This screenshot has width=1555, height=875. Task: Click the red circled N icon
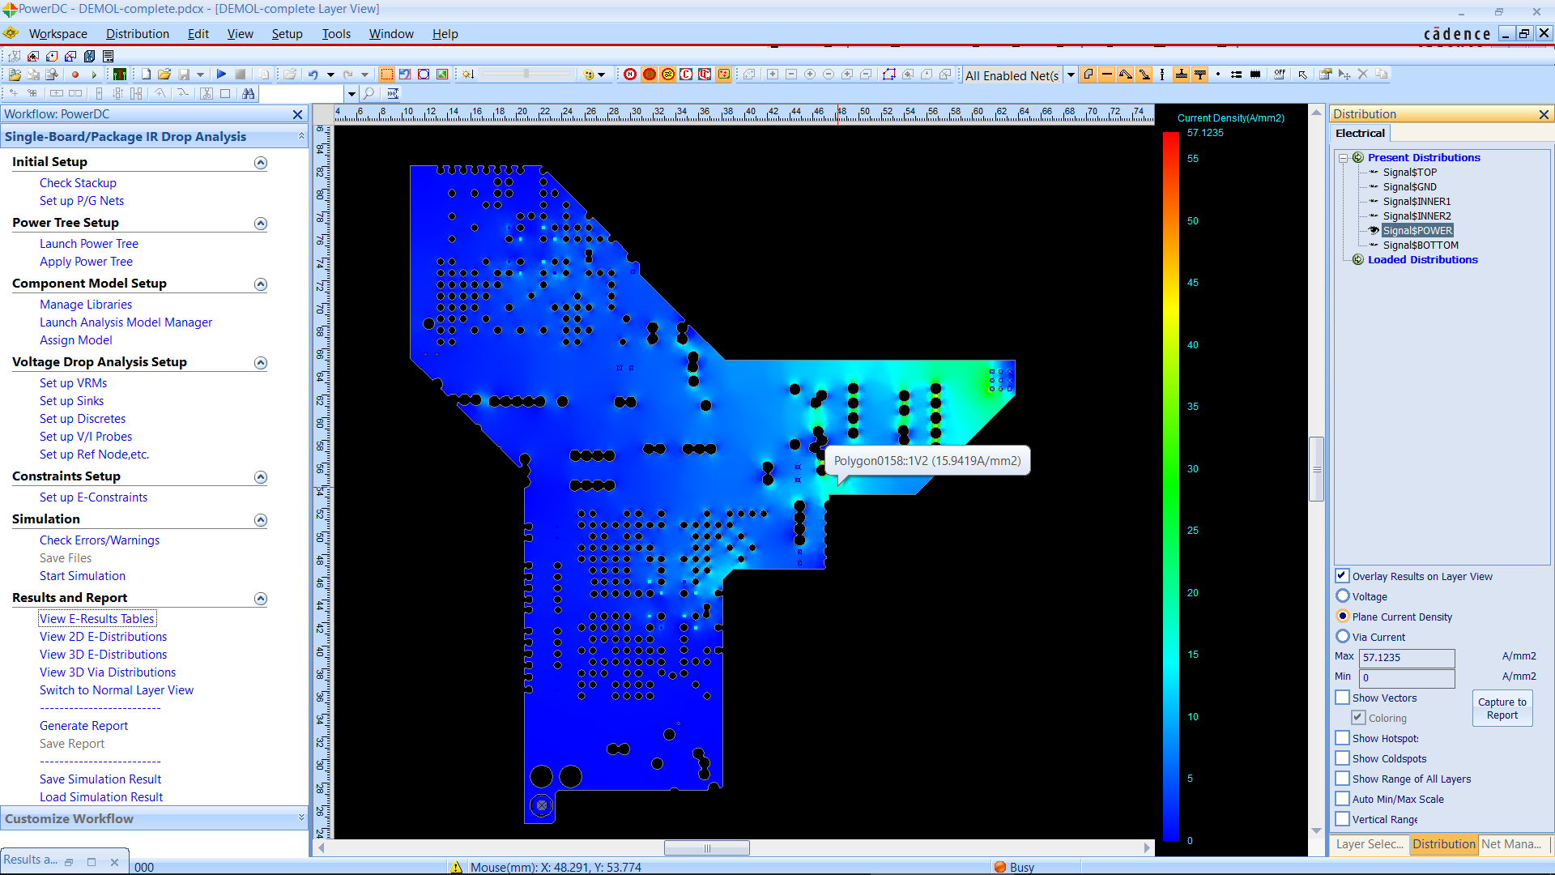[x=630, y=74]
